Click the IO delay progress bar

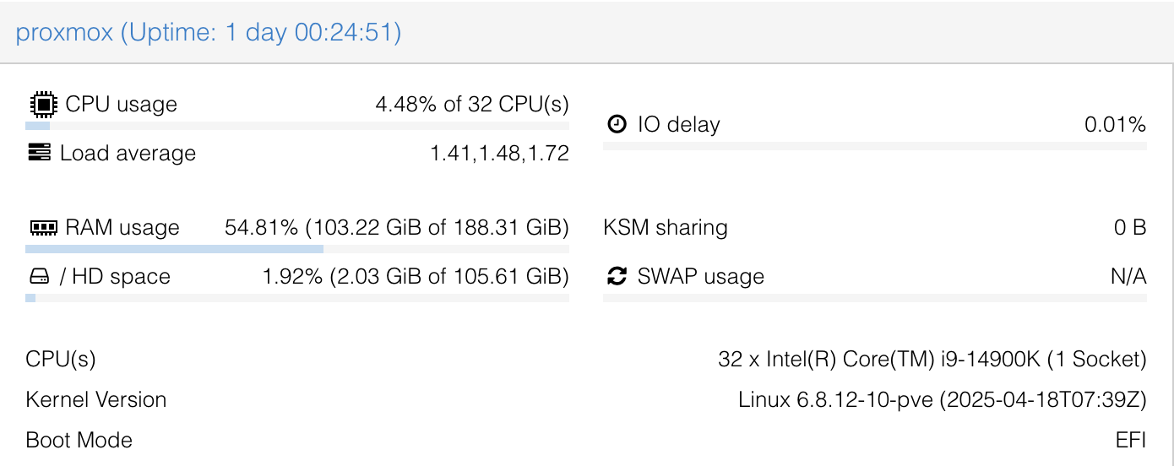(x=874, y=146)
